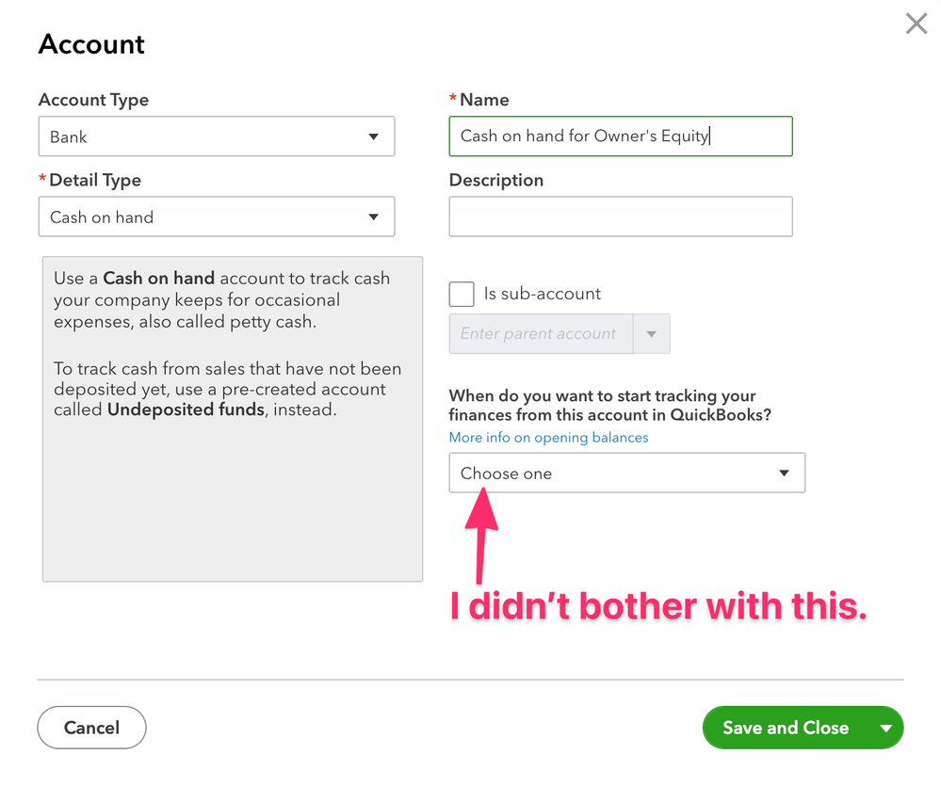Screen dimensions: 941x786
Task: Click the Is sub-account label text
Action: (542, 294)
